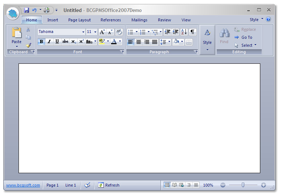Viewport: 281px width, 196px height.
Task: Open the Mailings ribbon tab
Action: [139, 20]
